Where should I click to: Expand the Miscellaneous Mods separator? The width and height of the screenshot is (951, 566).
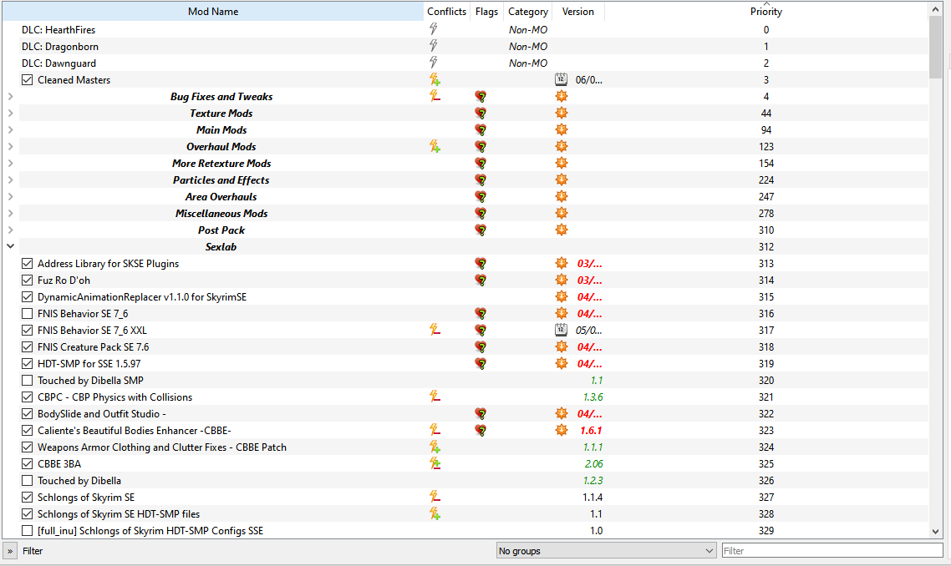pos(10,213)
